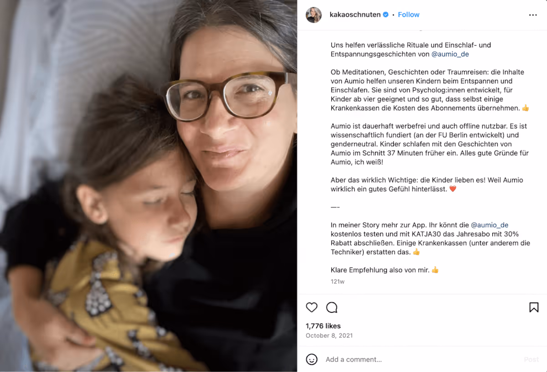
Task: Open emoji picker smiley icon
Action: [x=312, y=359]
